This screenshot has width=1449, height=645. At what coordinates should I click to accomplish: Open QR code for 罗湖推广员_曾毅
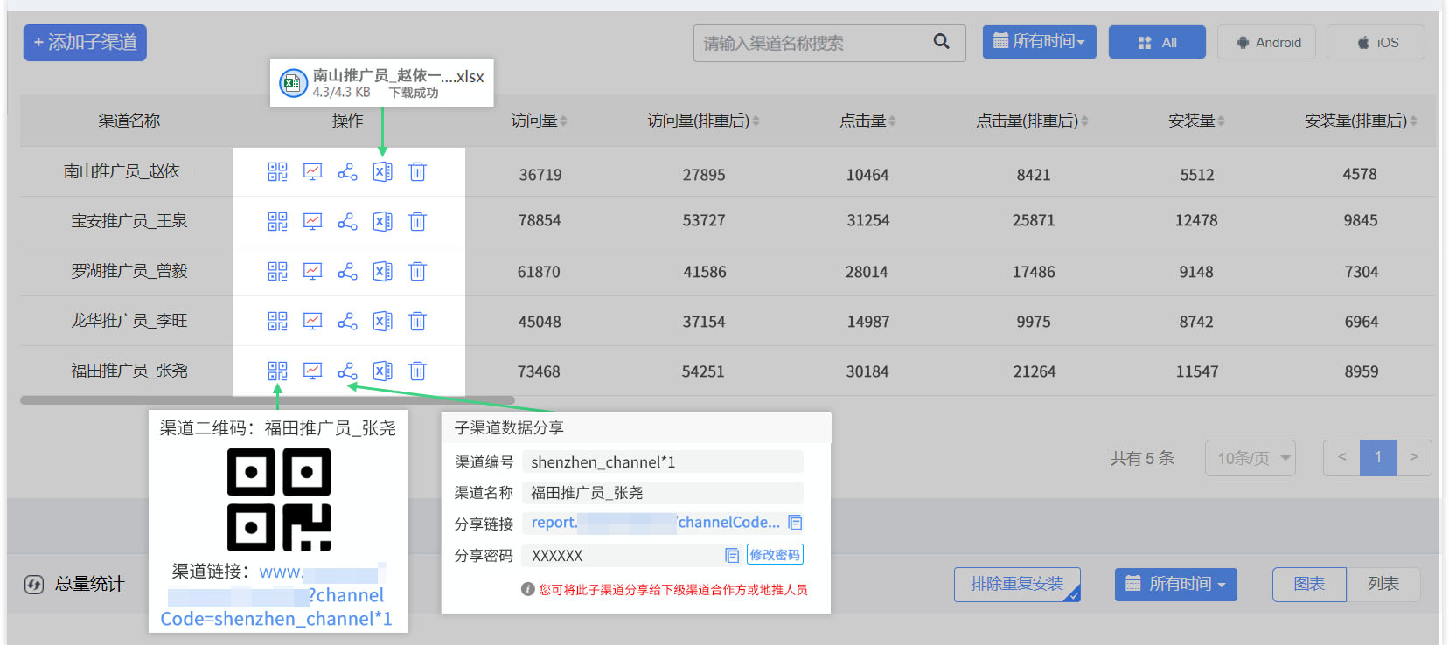pyautogui.click(x=277, y=272)
